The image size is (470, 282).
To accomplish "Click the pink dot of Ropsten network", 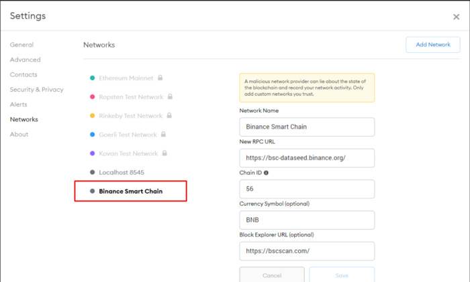I will (x=93, y=97).
